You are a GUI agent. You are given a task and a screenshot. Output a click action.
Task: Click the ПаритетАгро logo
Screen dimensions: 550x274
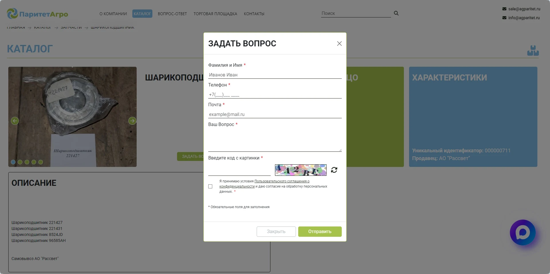tap(38, 14)
